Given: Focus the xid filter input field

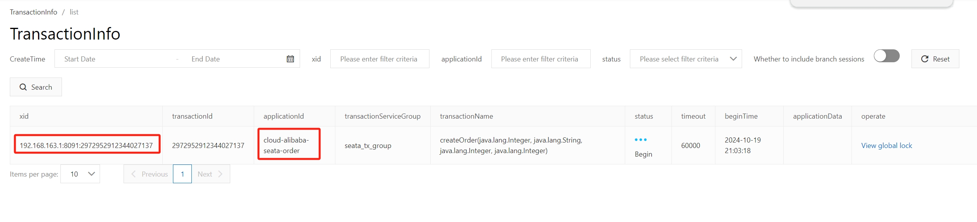Looking at the screenshot, I should 379,59.
